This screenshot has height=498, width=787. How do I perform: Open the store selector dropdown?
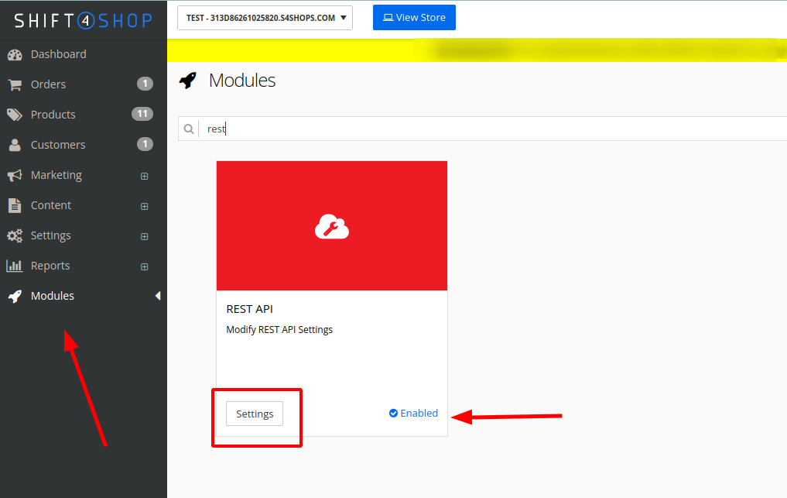[265, 18]
